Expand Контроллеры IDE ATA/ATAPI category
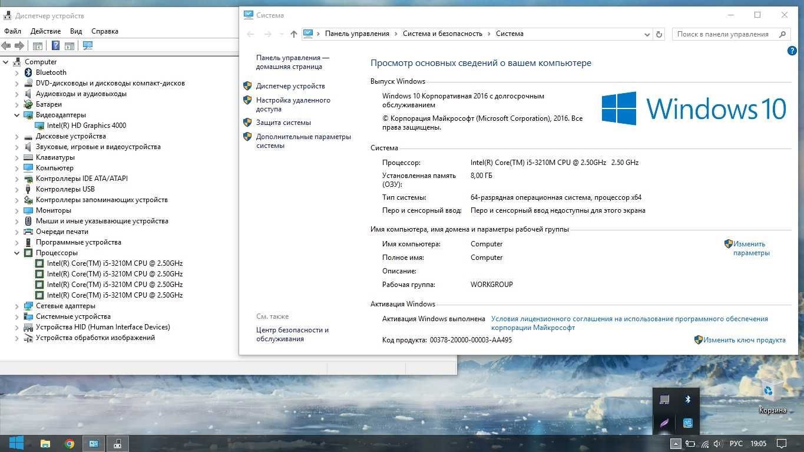804x452 pixels. tap(16, 179)
